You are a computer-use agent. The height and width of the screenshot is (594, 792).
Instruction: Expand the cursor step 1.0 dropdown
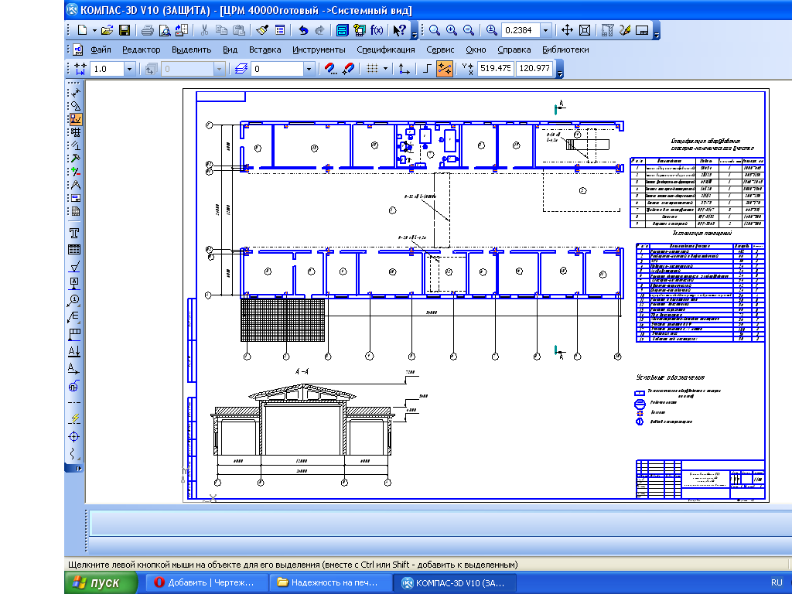click(x=130, y=69)
